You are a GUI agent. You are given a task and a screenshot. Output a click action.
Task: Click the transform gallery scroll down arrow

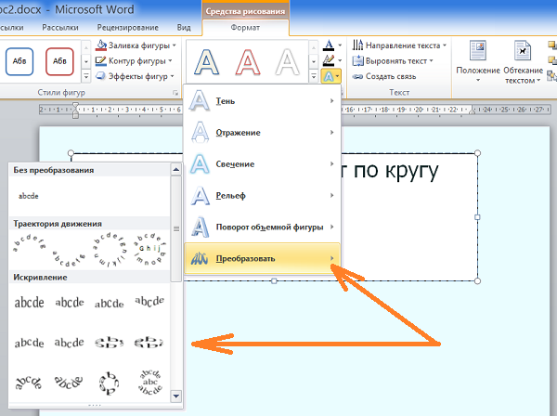(x=175, y=396)
